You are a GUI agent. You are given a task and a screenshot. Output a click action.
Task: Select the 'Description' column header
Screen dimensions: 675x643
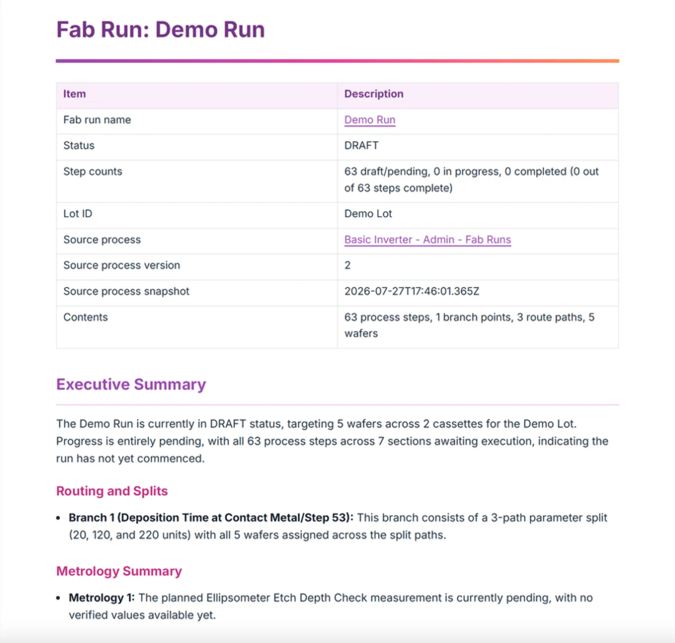click(374, 94)
